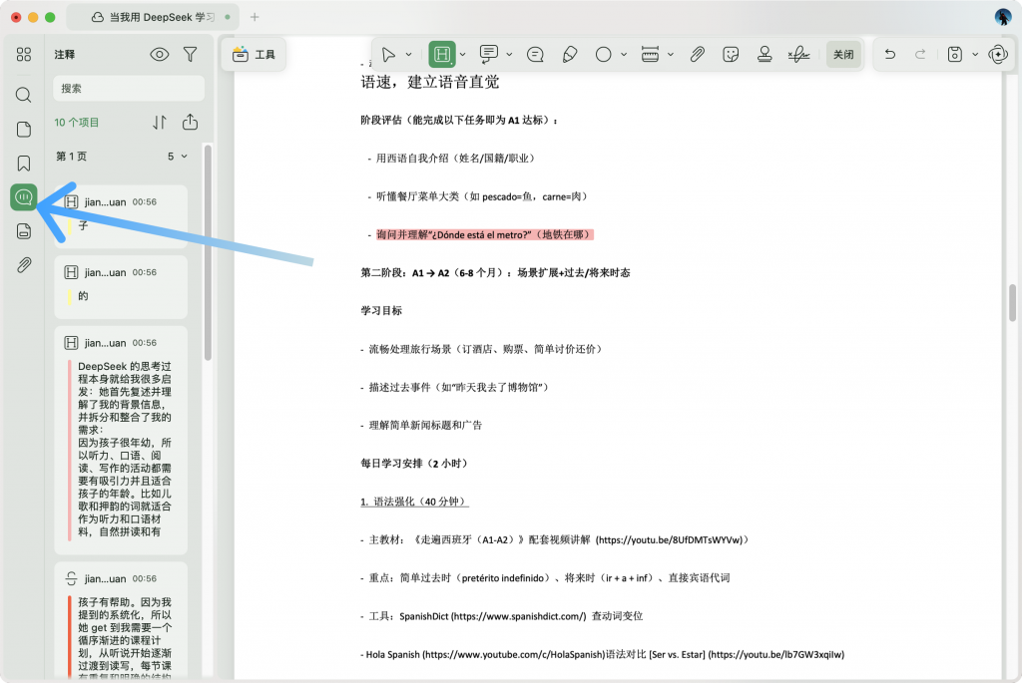Open the Hola Spanish YouTube channel link
This screenshot has width=1022, height=683.
click(x=514, y=654)
